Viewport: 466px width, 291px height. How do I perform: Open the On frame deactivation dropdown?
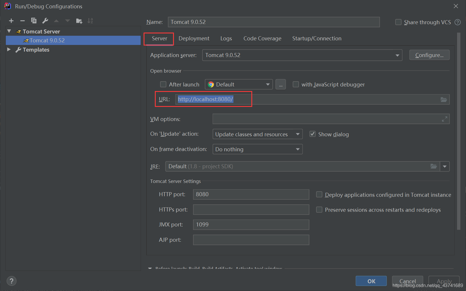[257, 149]
